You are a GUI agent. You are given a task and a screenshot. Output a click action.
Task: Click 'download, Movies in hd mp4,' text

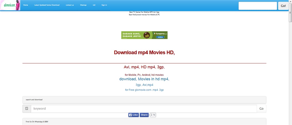[x=144, y=79]
